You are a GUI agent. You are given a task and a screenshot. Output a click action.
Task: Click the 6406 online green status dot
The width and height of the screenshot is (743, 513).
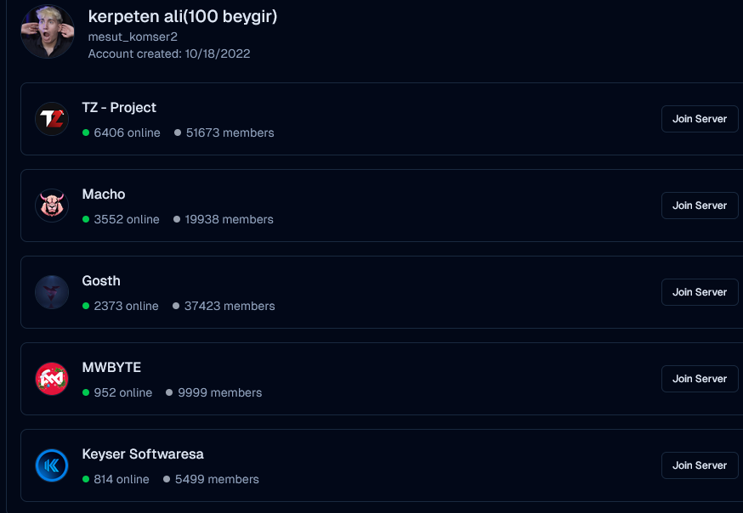click(86, 132)
